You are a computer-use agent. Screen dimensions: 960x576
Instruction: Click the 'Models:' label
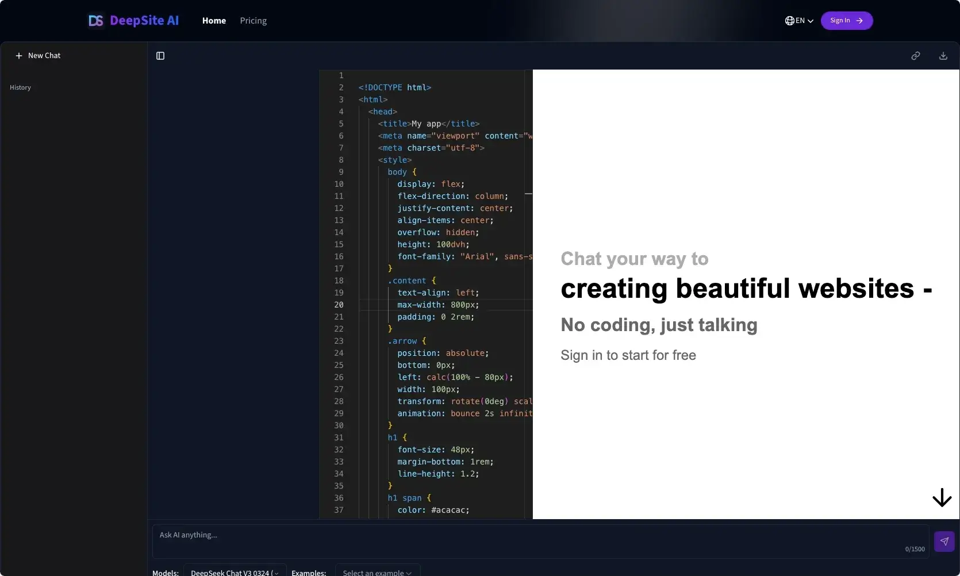[x=166, y=573]
